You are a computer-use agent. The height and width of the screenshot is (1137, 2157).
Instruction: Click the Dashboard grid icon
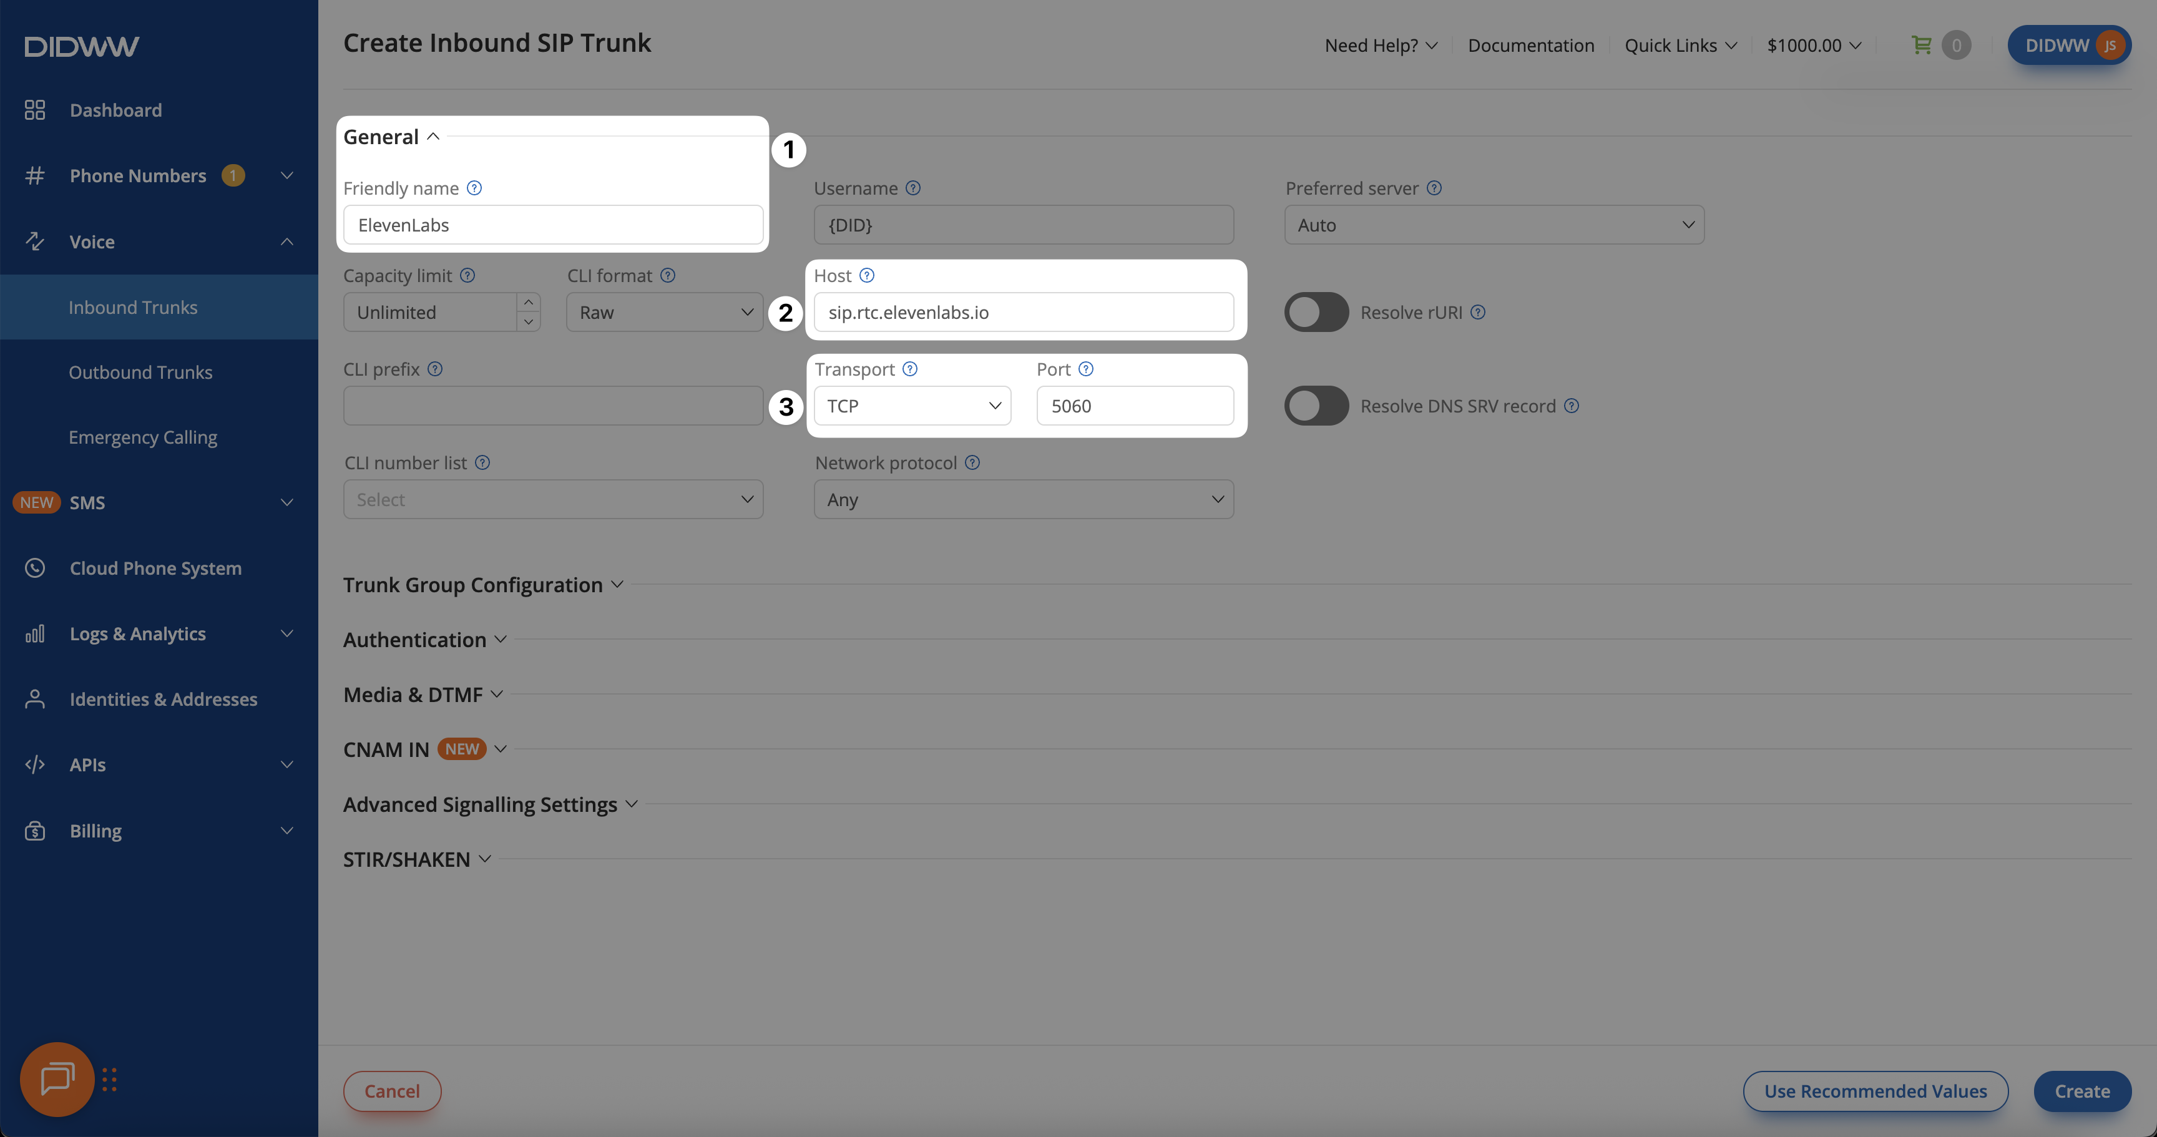pyautogui.click(x=34, y=110)
